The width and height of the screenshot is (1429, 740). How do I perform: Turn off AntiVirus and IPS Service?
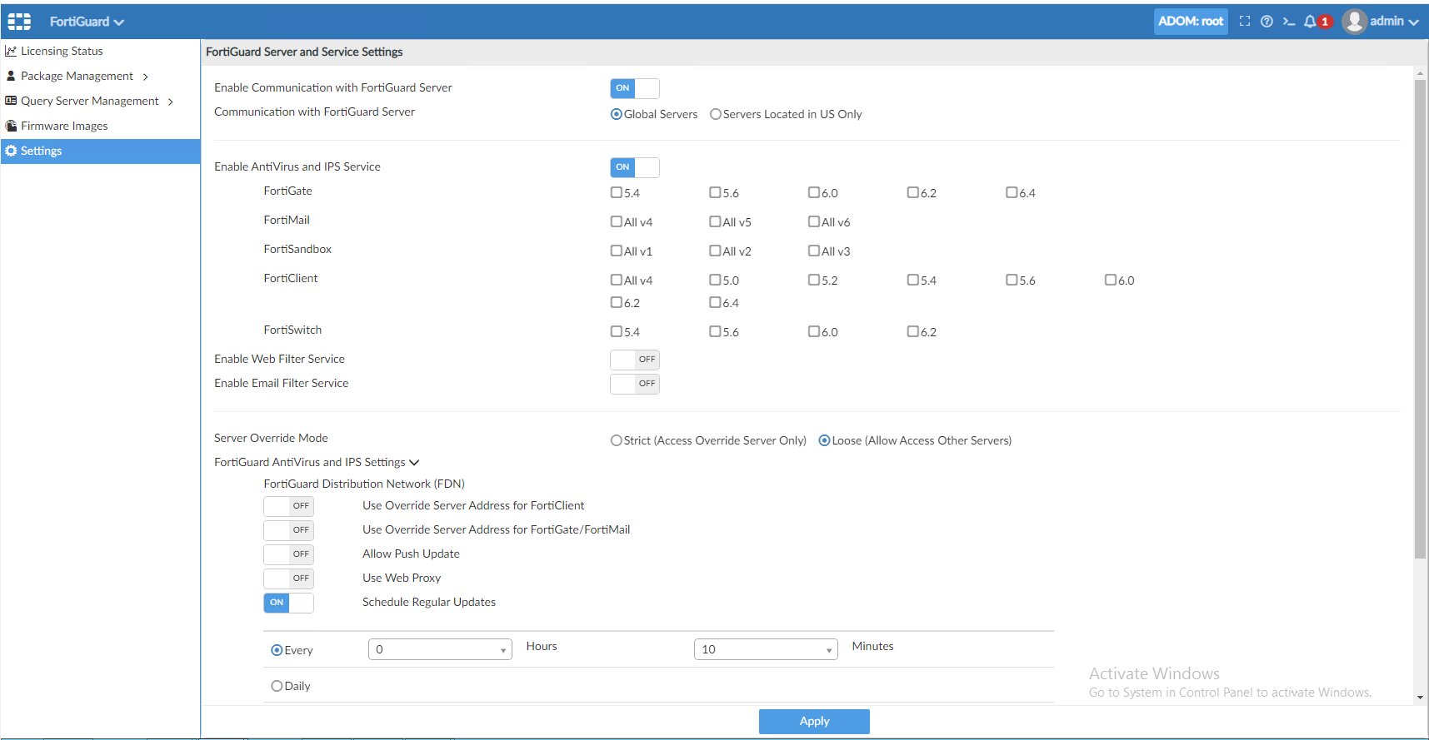[x=635, y=167]
